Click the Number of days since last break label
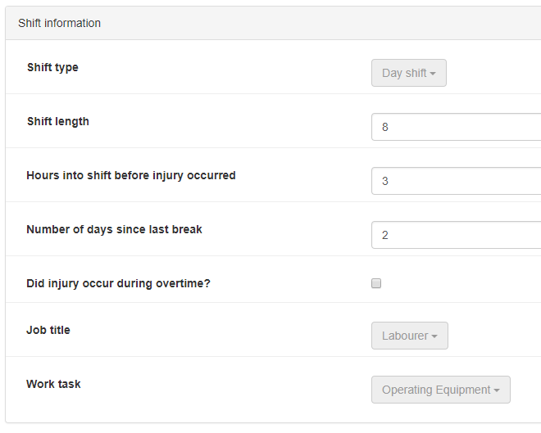Screen dimensions: 541x433 [x=114, y=229]
